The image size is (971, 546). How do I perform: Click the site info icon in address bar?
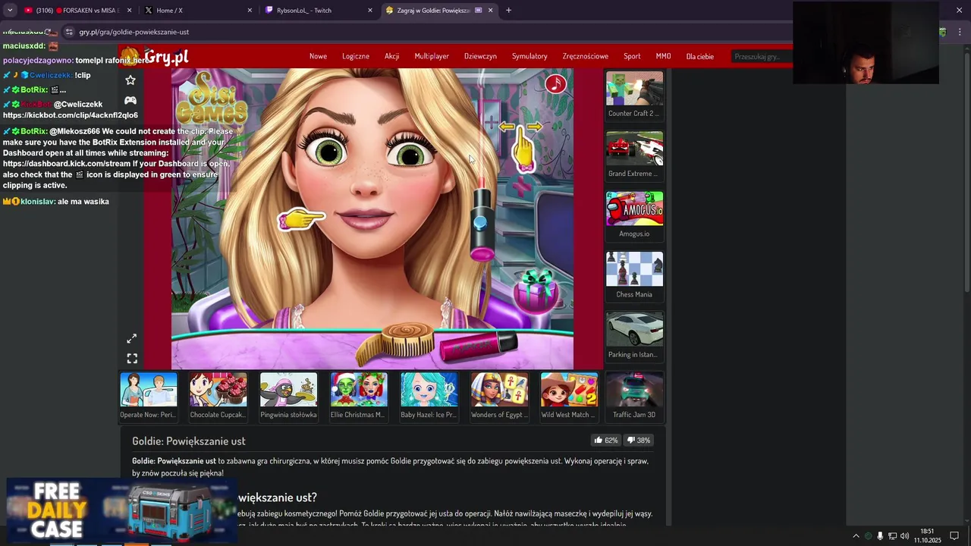click(x=69, y=32)
